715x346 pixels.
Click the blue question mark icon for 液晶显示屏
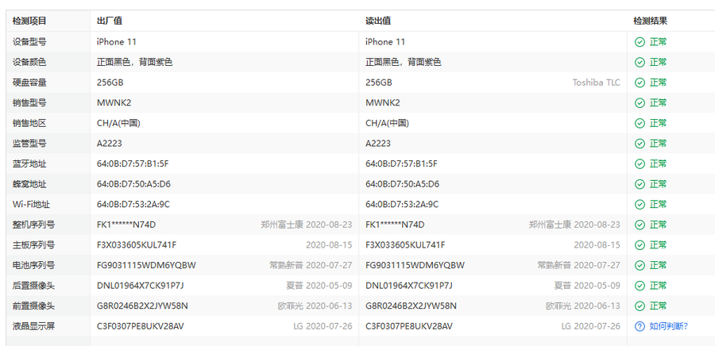click(640, 326)
